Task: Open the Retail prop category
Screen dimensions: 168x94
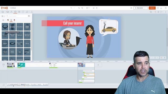Action: coord(20,52)
